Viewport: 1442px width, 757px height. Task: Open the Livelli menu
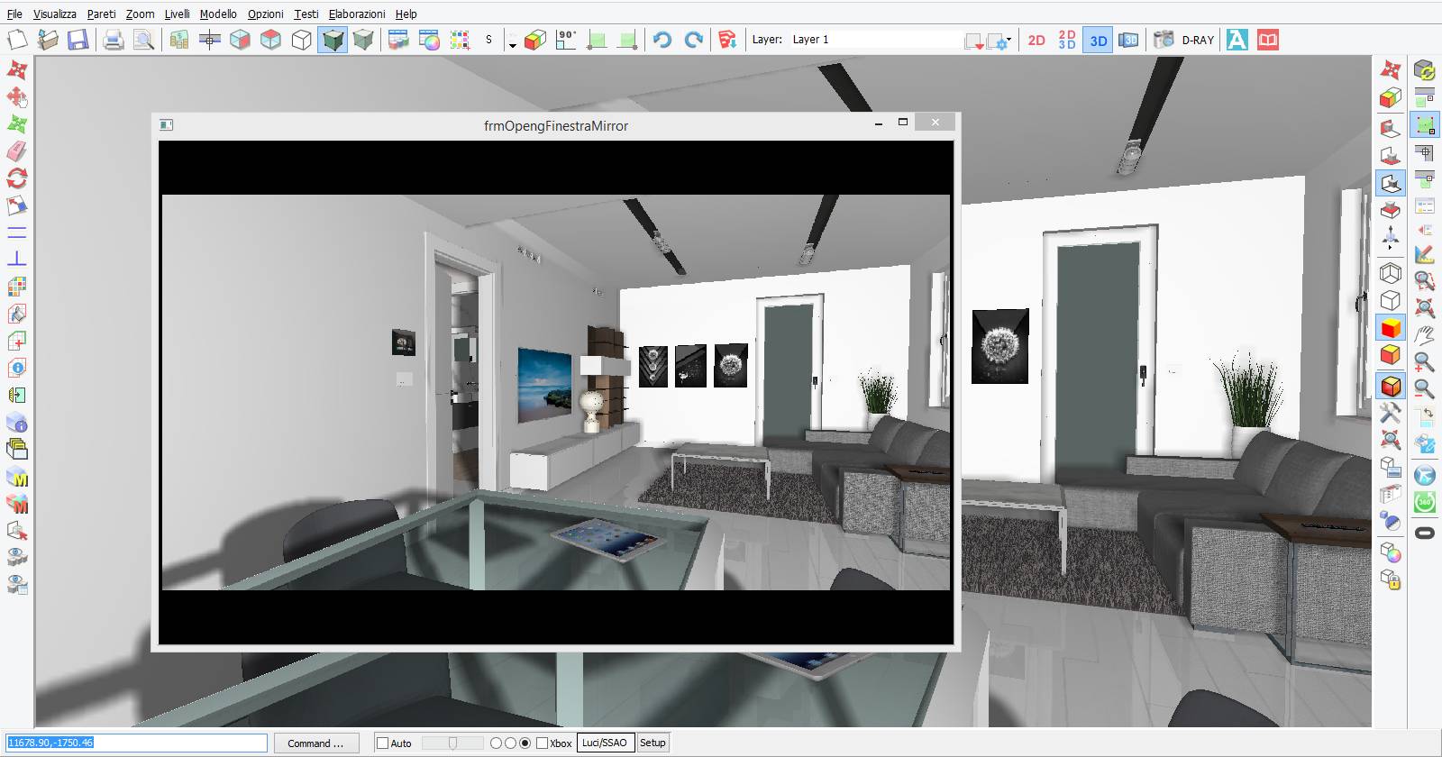[177, 14]
